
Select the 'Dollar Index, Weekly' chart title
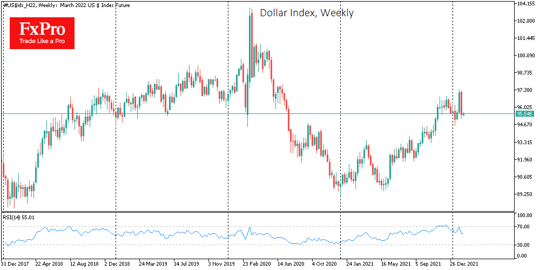coord(307,13)
